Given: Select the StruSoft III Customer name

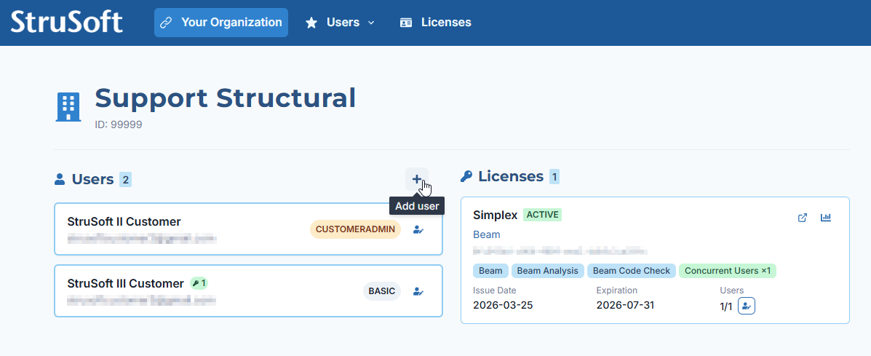Looking at the screenshot, I should coord(126,284).
